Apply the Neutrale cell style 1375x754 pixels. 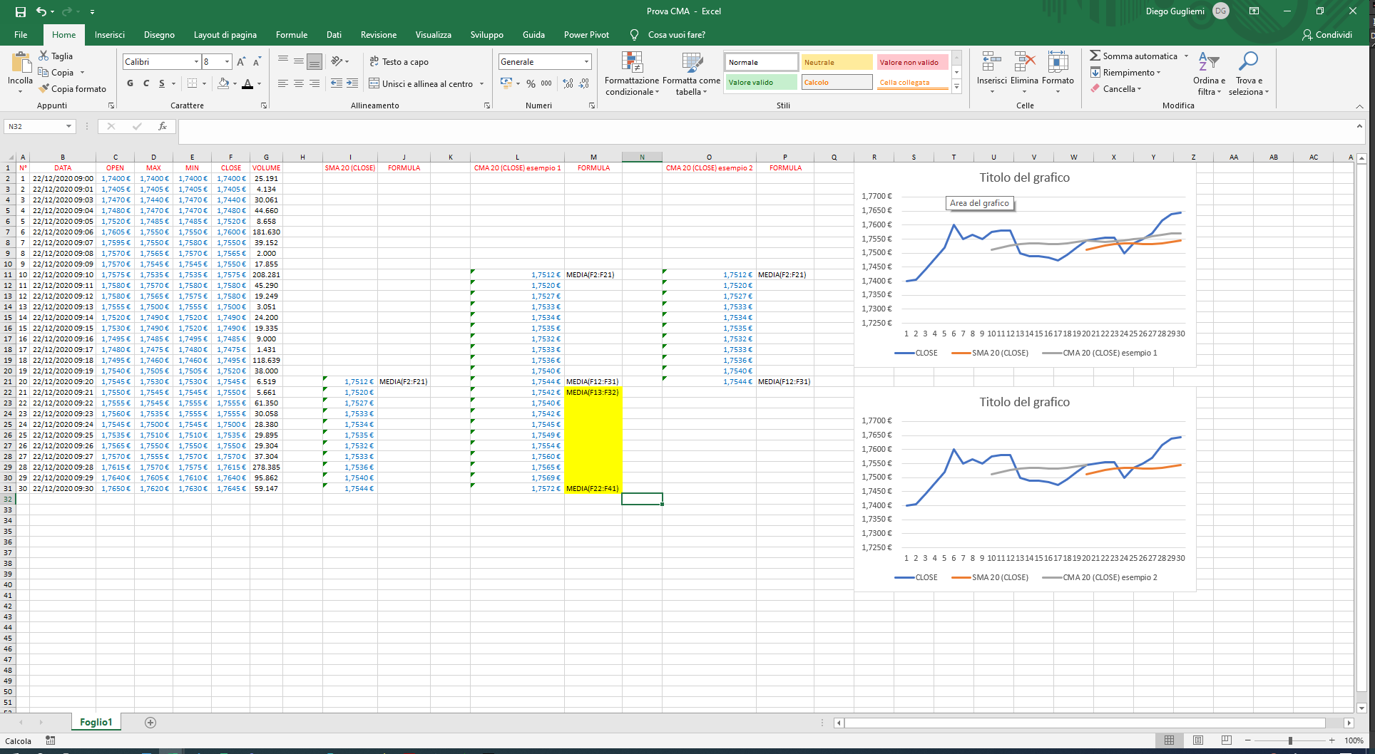coord(837,62)
